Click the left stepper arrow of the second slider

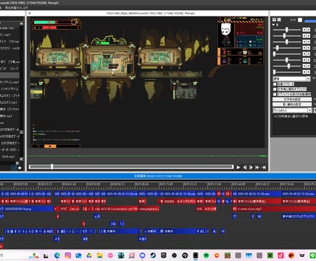pos(304,36)
